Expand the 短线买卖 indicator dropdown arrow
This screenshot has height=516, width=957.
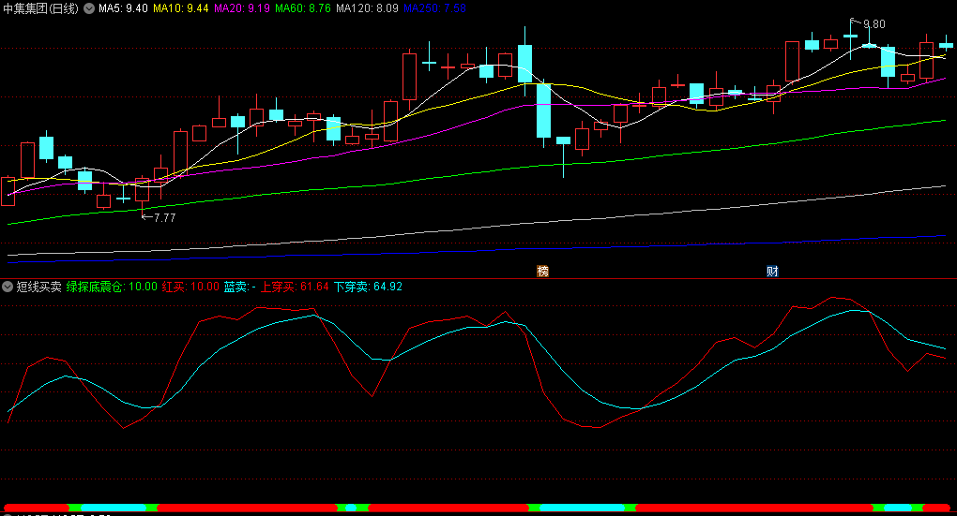8,287
